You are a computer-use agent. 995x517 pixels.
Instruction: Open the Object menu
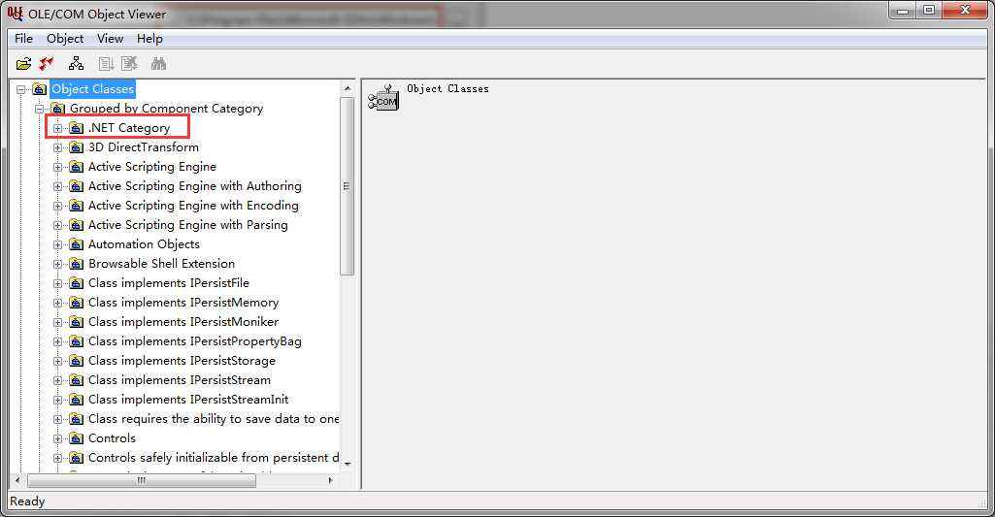65,39
